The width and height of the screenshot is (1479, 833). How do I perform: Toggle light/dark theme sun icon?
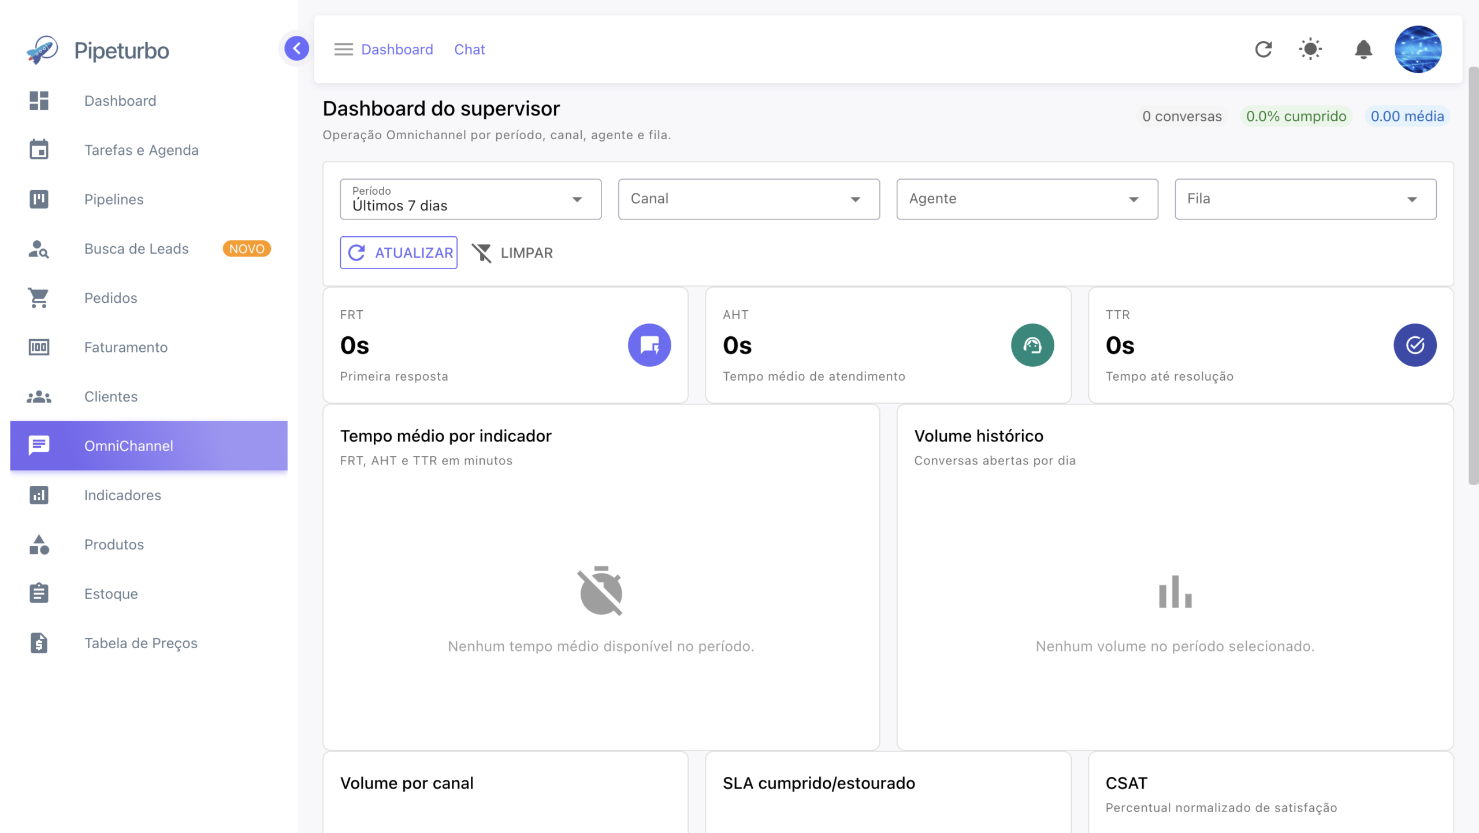point(1310,49)
